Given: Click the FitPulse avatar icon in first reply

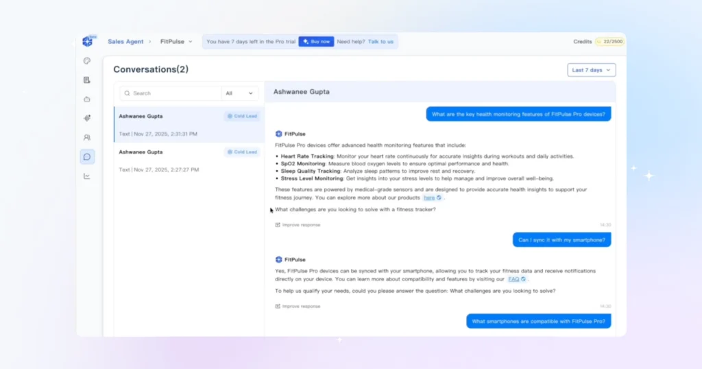Looking at the screenshot, I should point(278,134).
